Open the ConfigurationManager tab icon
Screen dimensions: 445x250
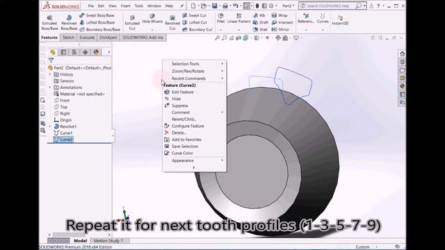pos(74,53)
